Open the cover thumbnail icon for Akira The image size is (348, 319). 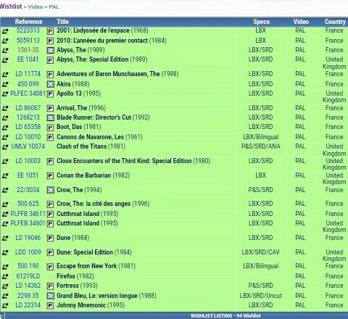point(50,84)
